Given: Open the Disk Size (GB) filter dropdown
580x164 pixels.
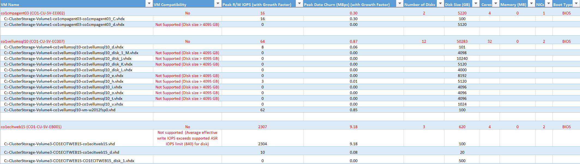Looking at the screenshot, I should click(476, 4).
